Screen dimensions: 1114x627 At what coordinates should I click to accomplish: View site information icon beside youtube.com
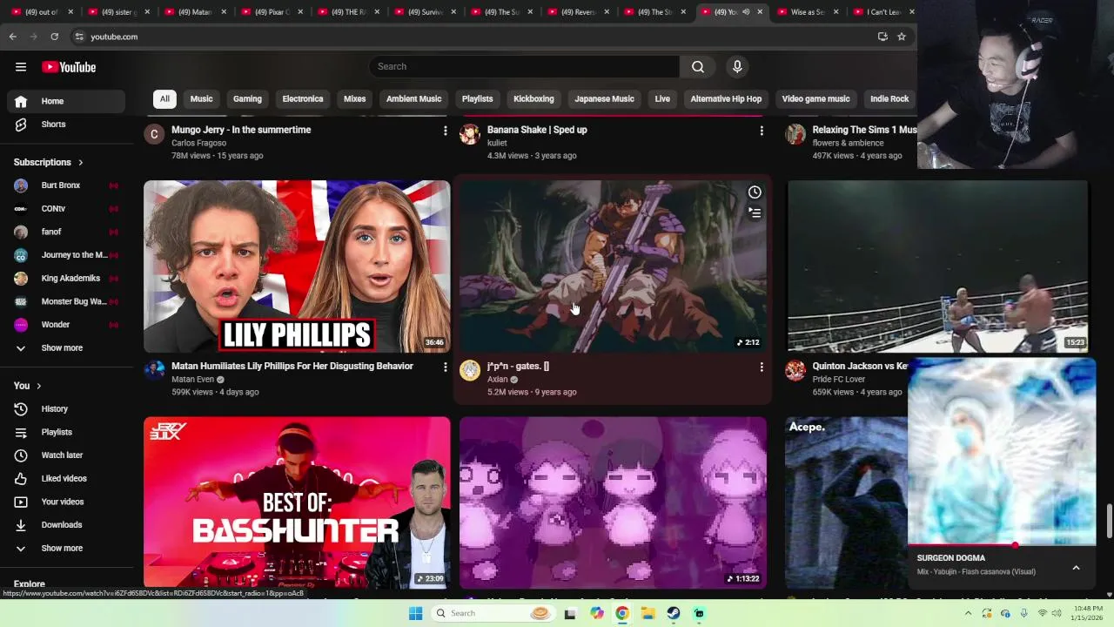pos(79,37)
